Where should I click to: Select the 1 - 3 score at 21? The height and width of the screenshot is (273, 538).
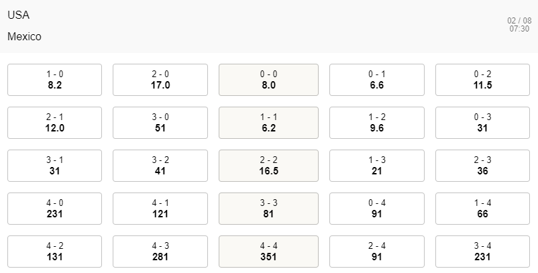pyautogui.click(x=376, y=166)
